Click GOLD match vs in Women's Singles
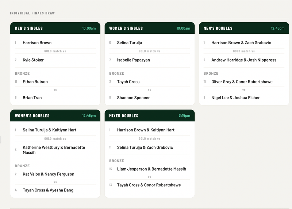The image size is (292, 209). click(150, 51)
